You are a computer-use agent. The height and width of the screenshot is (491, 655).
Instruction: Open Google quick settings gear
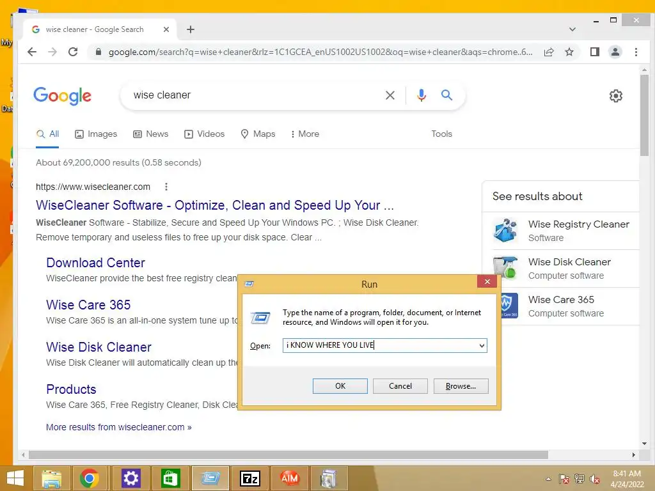click(616, 96)
